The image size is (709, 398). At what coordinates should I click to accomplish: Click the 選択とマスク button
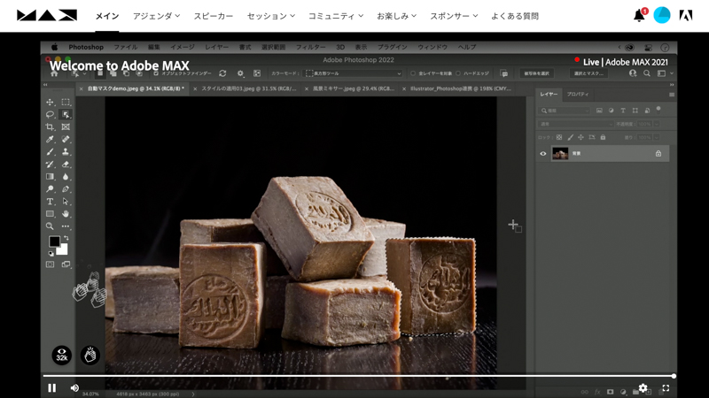[588, 73]
